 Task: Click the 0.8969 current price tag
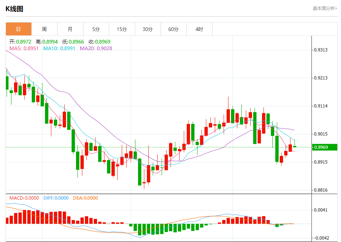pos(324,147)
